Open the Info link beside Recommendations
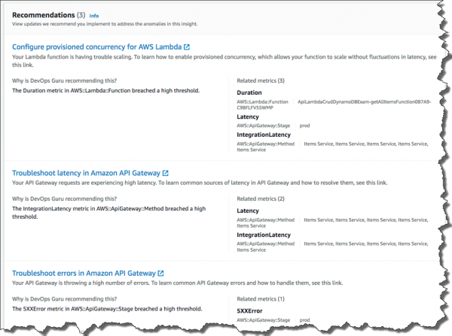The height and width of the screenshot is (336, 452). 94,16
